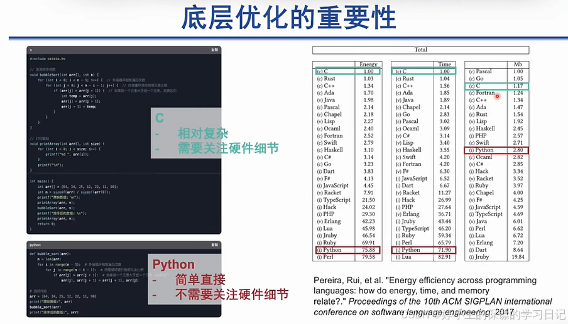Select the Dart memory value 8.64
The height and width of the screenshot is (324, 568).
point(518,250)
